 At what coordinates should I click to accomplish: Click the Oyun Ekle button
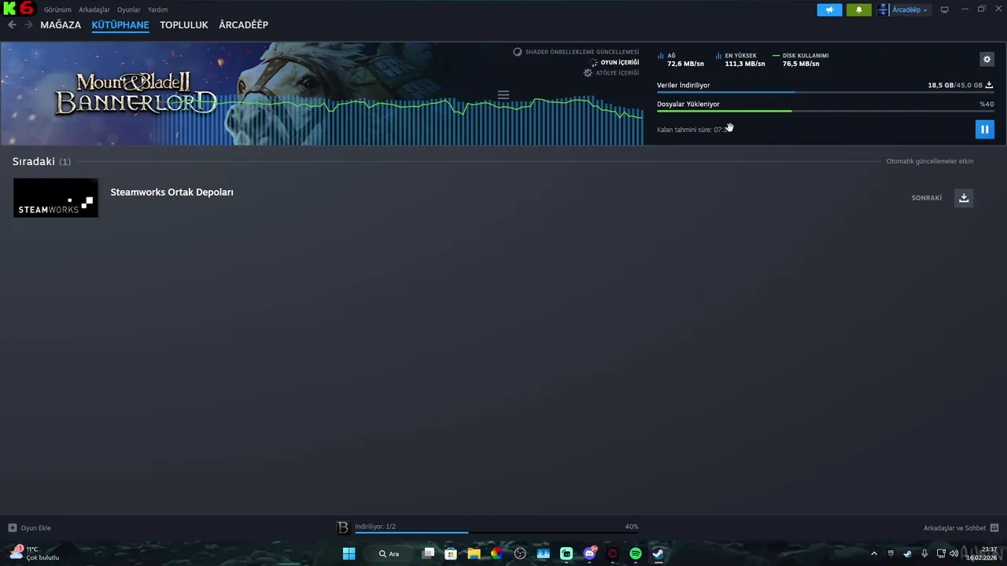tap(30, 527)
